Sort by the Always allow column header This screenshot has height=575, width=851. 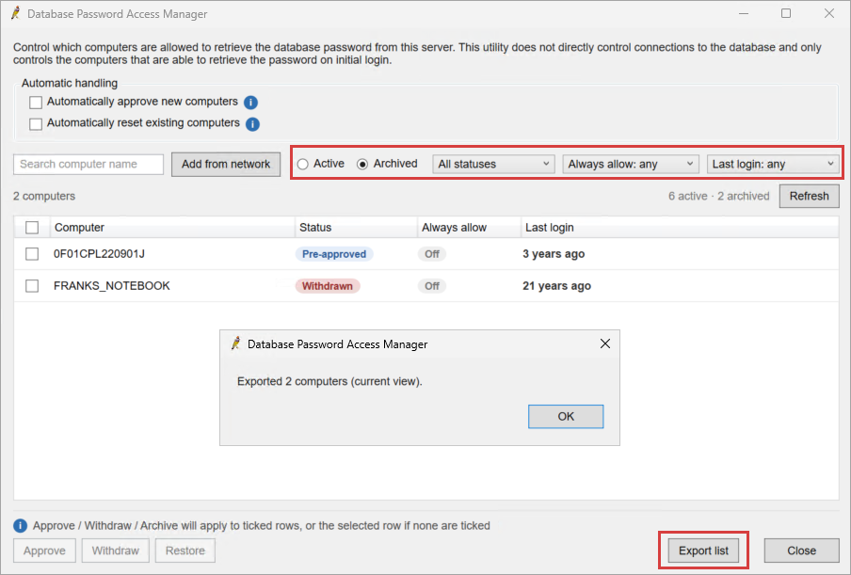[x=469, y=228]
